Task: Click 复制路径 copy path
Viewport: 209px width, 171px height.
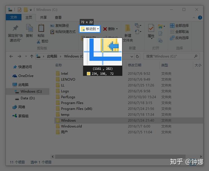Action: coord(59,25)
